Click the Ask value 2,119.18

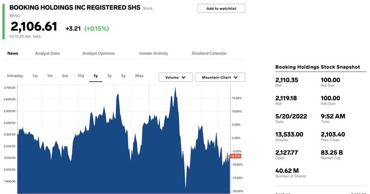[286, 98]
